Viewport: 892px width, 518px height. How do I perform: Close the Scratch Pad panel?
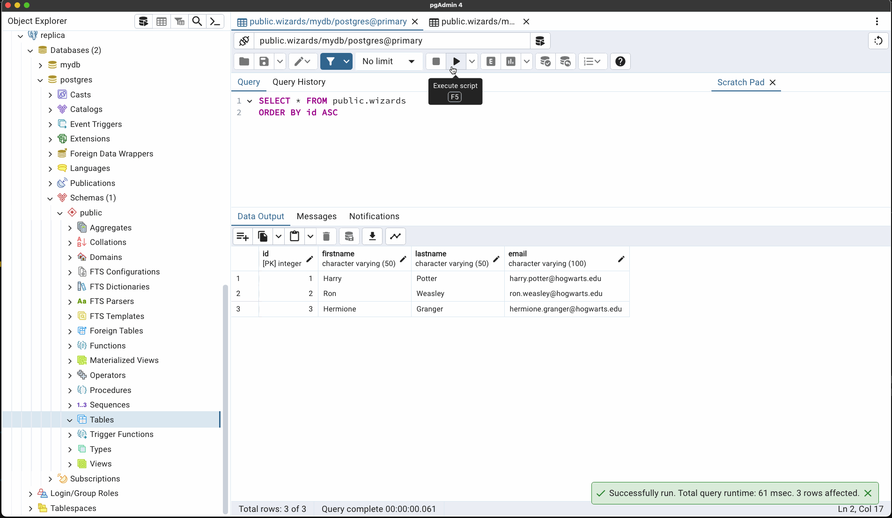click(773, 82)
